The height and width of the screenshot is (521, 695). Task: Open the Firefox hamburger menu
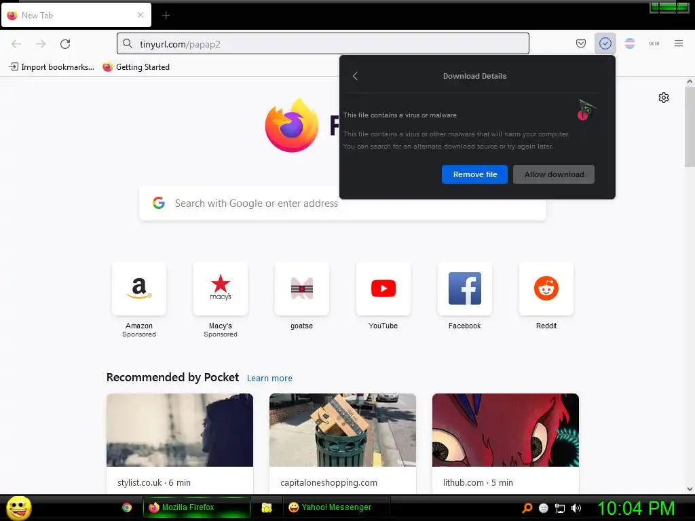(679, 43)
